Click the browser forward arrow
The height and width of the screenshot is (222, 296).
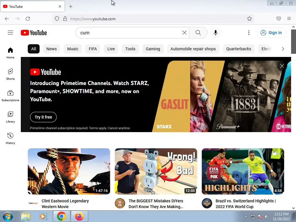click(x=17, y=19)
